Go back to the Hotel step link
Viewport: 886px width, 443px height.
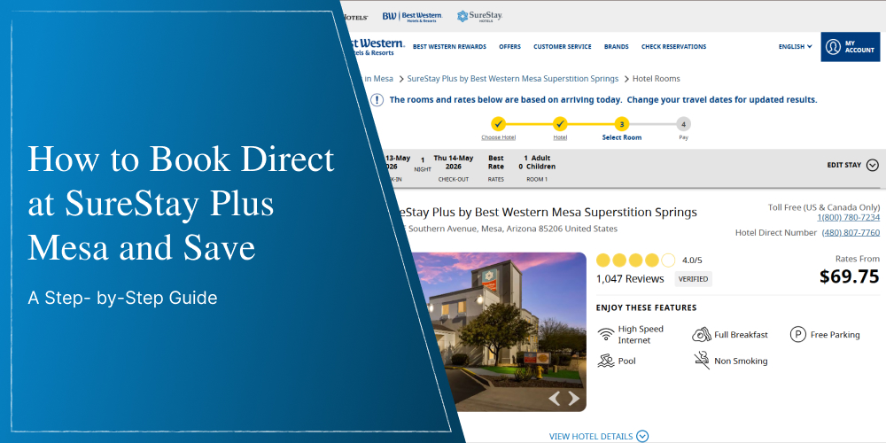click(x=560, y=137)
